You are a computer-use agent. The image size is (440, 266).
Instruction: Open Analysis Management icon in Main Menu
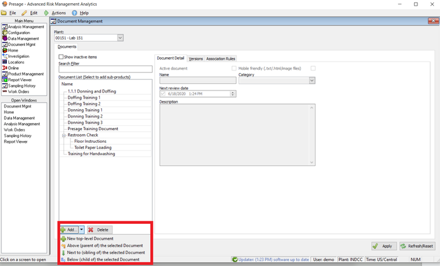click(x=4, y=27)
